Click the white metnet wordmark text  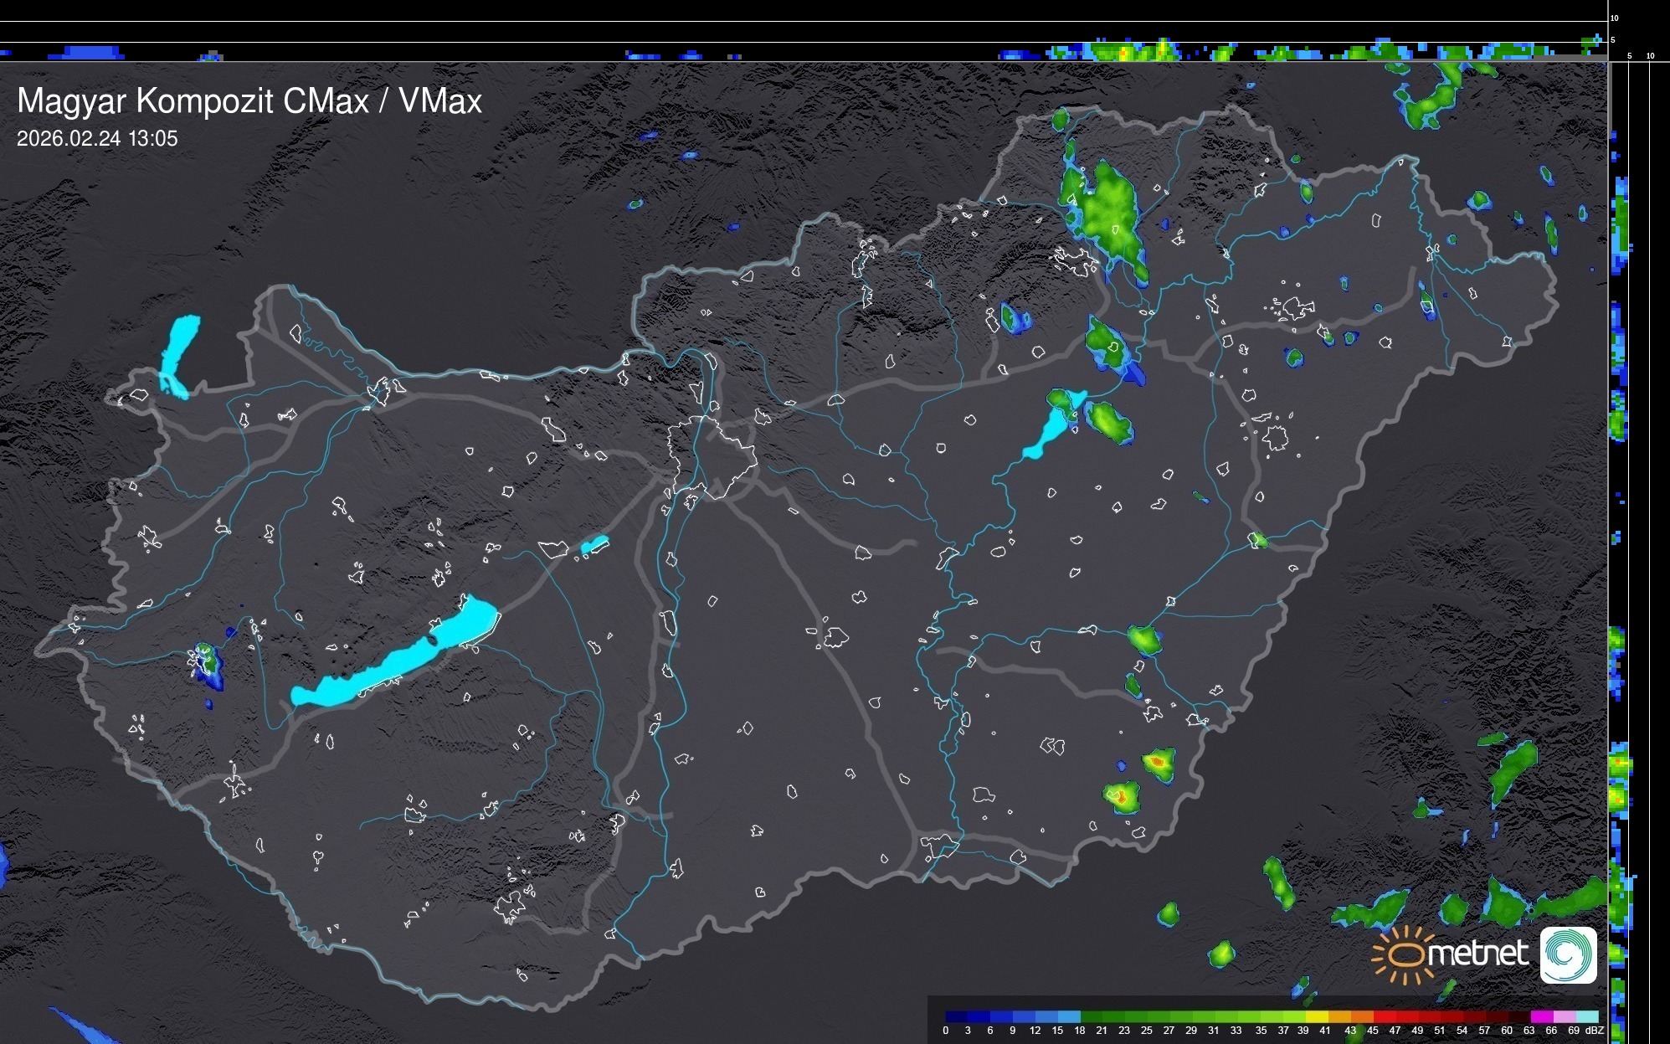coord(1477,954)
